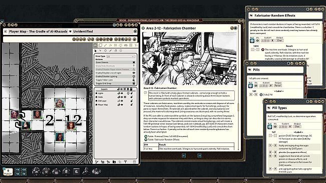Click the Fabrication Chamber illustration
This screenshot has height=183, width=326.
(189, 58)
